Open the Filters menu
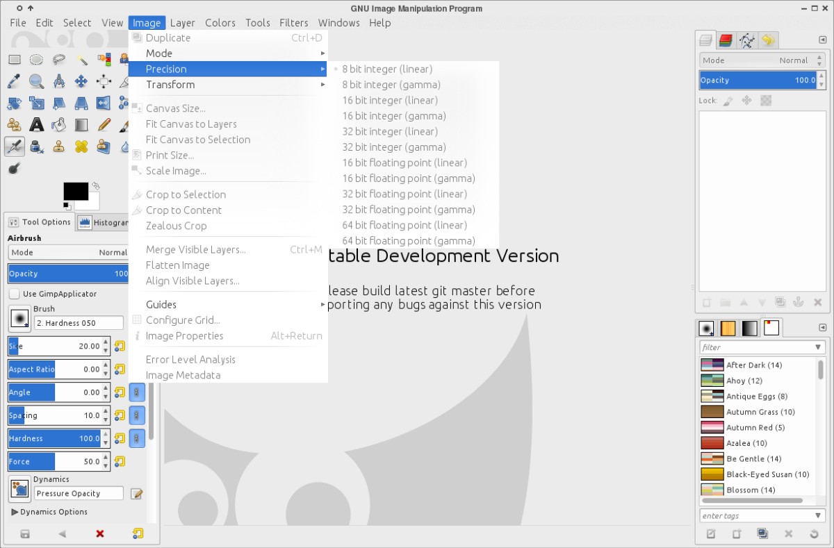The image size is (834, 548). 293,22
